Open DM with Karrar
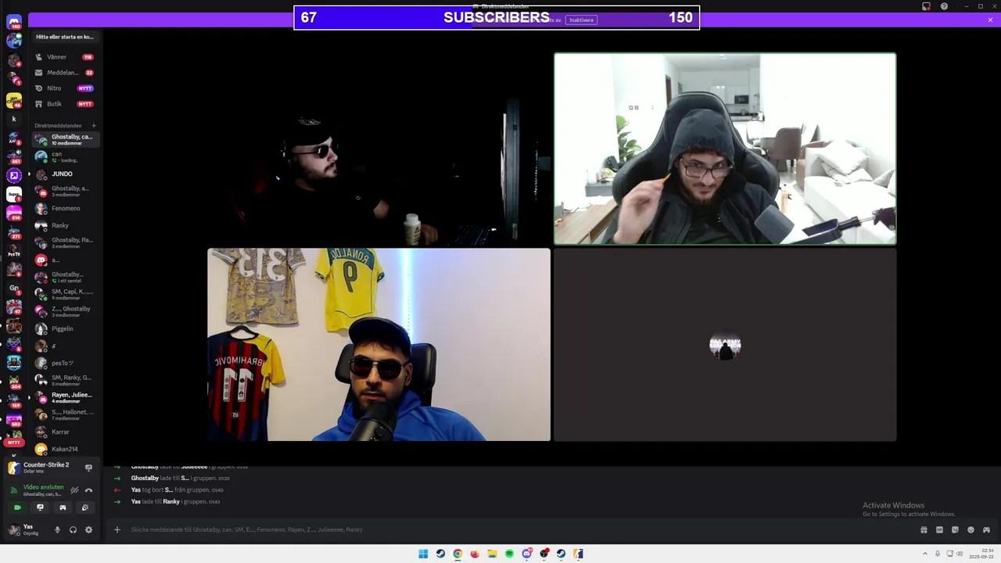1001x563 pixels. [x=65, y=432]
